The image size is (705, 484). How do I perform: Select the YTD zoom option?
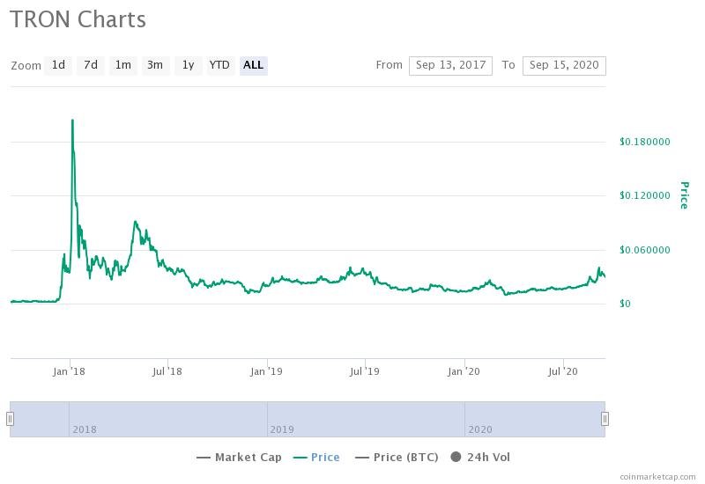(x=219, y=65)
